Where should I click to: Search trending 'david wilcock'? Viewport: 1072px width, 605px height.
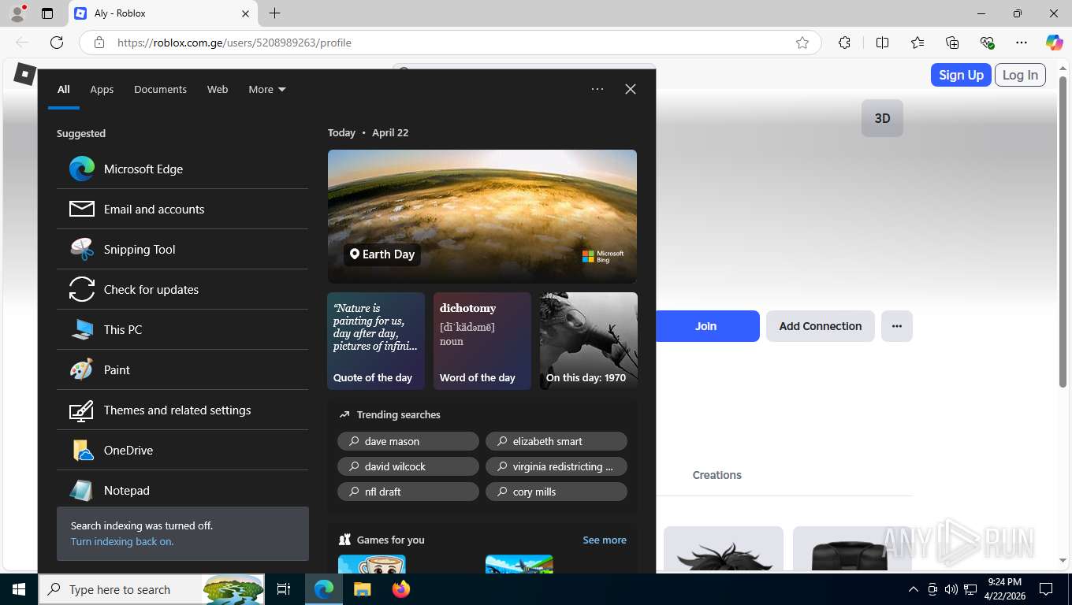tap(408, 466)
